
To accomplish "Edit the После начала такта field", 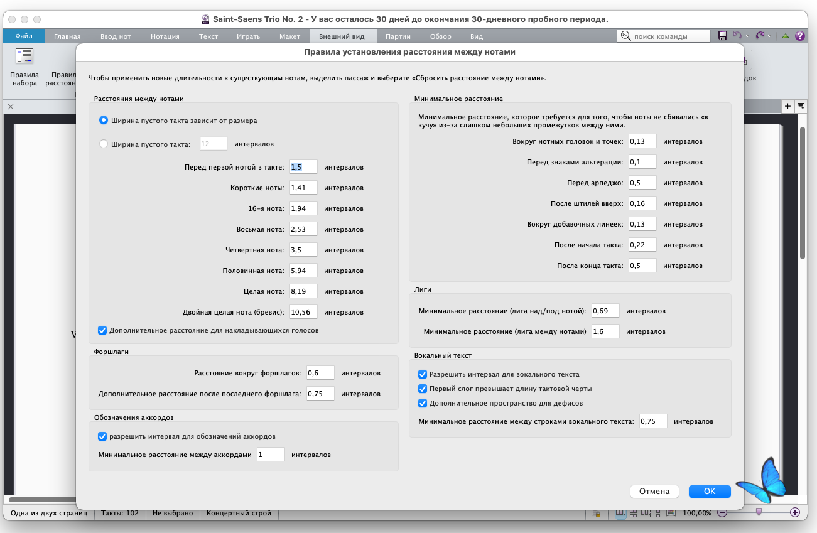I will coord(642,245).
